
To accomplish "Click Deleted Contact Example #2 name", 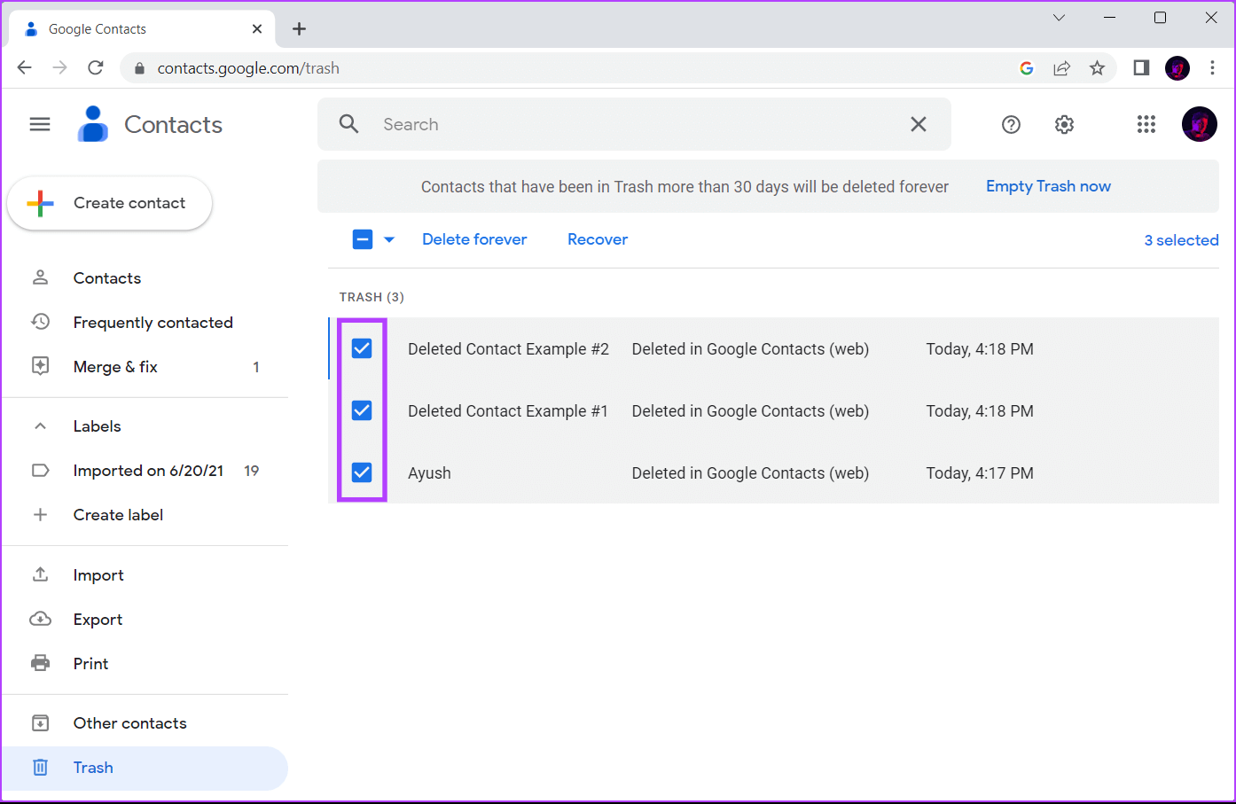I will point(508,349).
